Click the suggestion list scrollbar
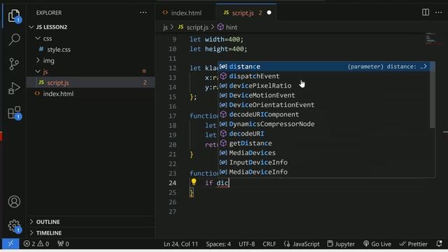 click(433, 95)
